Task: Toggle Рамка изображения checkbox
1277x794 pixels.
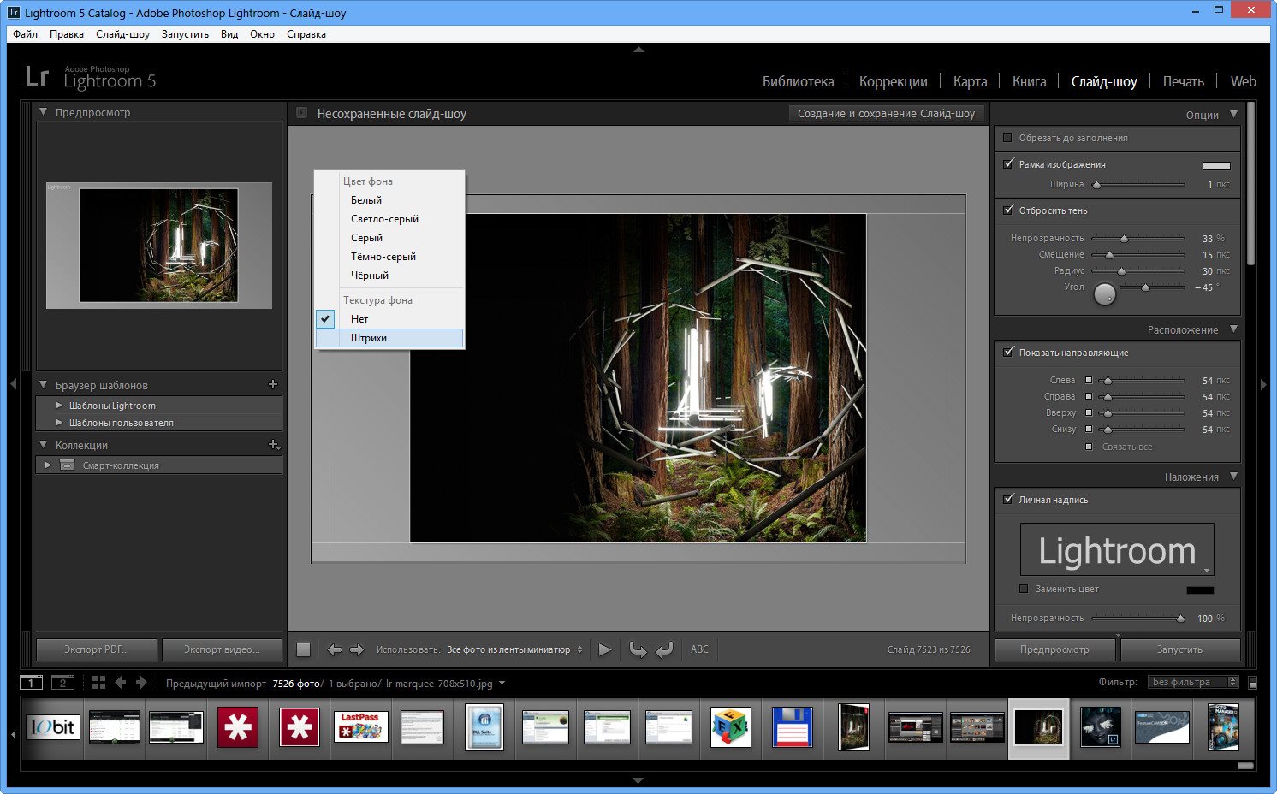Action: 1008,163
